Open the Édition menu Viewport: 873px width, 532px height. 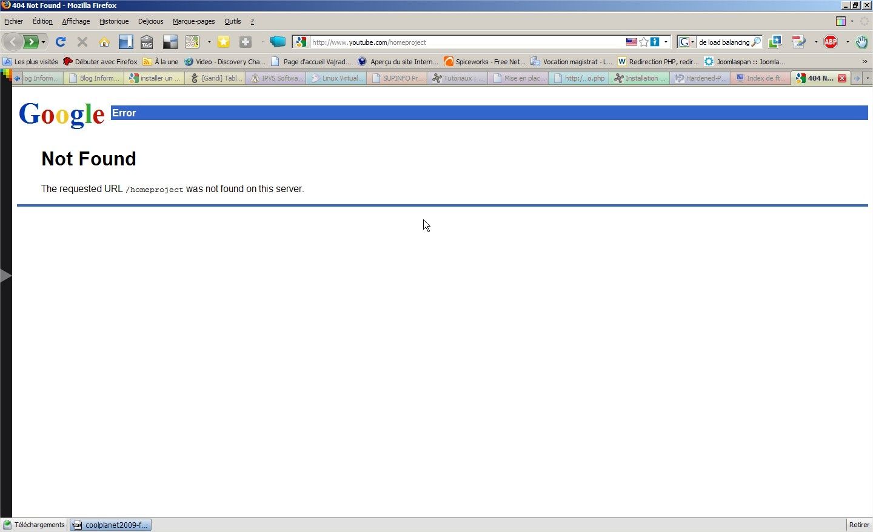tap(42, 21)
